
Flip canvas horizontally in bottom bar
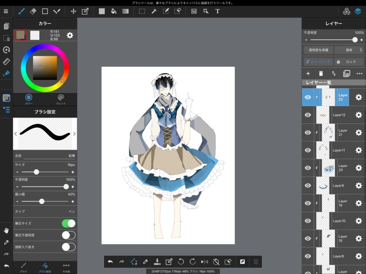coord(204,262)
